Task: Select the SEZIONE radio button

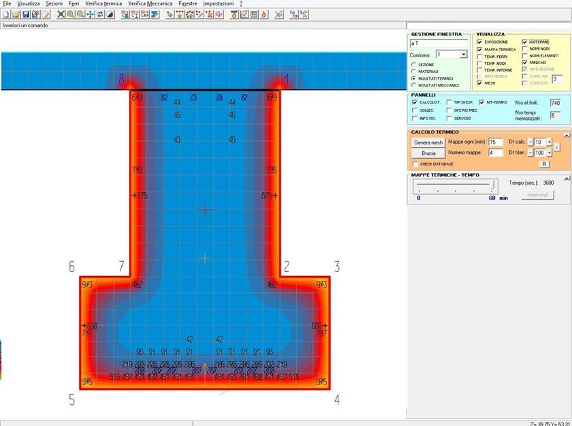Action: (413, 64)
